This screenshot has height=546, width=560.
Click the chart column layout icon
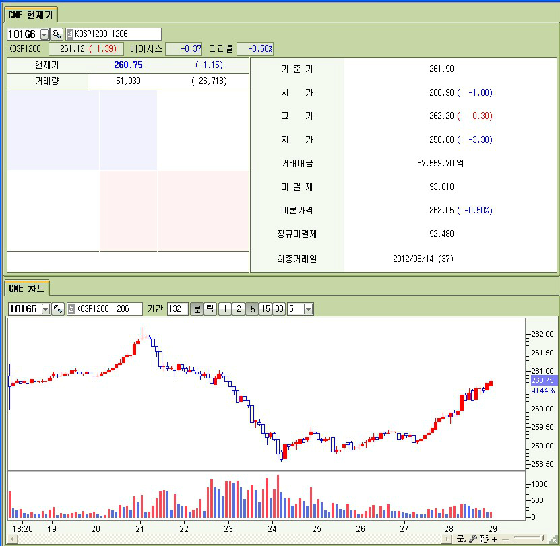[x=483, y=539]
